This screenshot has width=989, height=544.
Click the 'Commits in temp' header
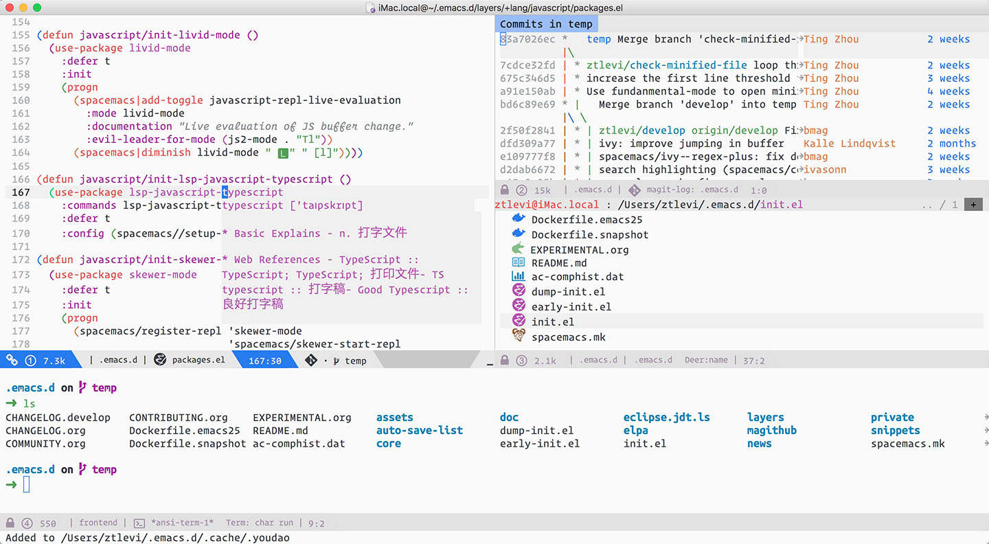pos(546,24)
